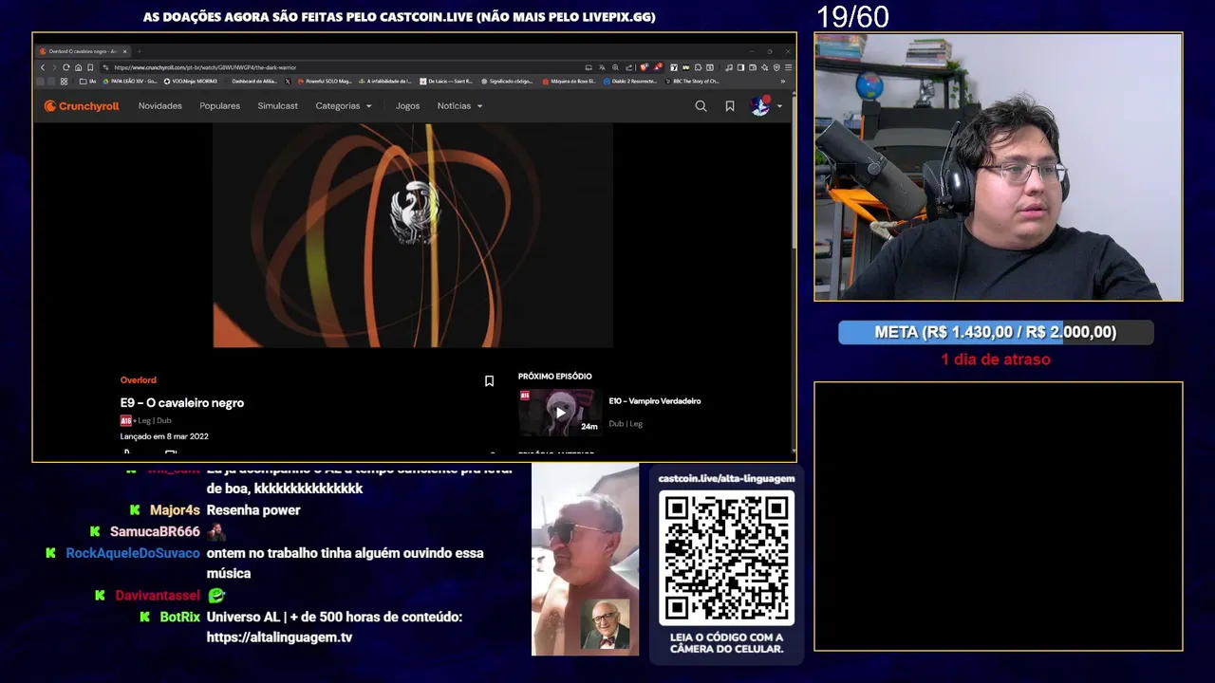Click the Crunchyroll logo
The image size is (1215, 683).
coord(82,106)
